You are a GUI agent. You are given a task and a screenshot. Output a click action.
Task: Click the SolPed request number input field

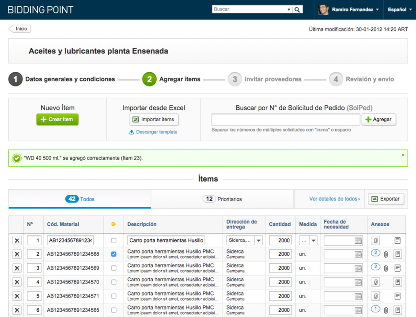coord(285,119)
